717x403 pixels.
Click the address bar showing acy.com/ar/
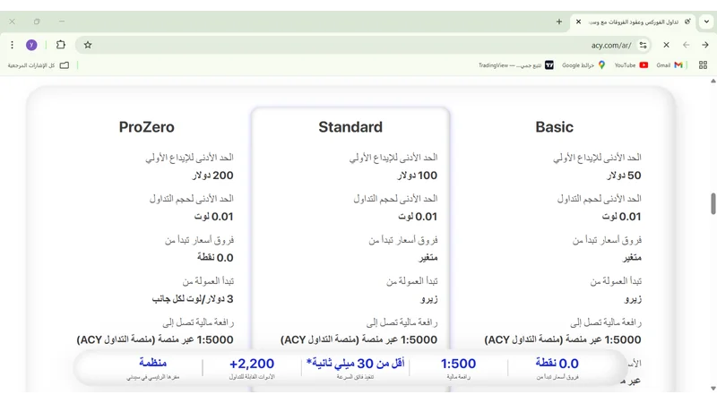pyautogui.click(x=361, y=45)
